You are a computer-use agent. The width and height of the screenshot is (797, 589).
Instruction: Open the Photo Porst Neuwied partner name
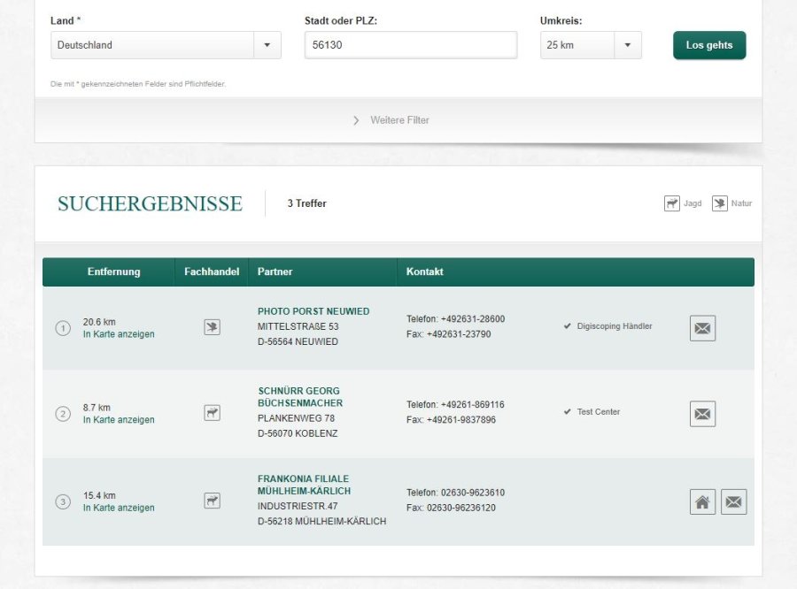[x=313, y=311]
